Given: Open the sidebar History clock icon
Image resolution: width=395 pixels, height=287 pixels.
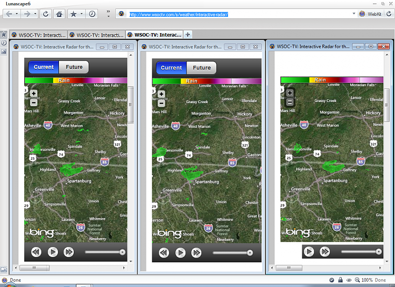Looking at the screenshot, I should 4,43.
